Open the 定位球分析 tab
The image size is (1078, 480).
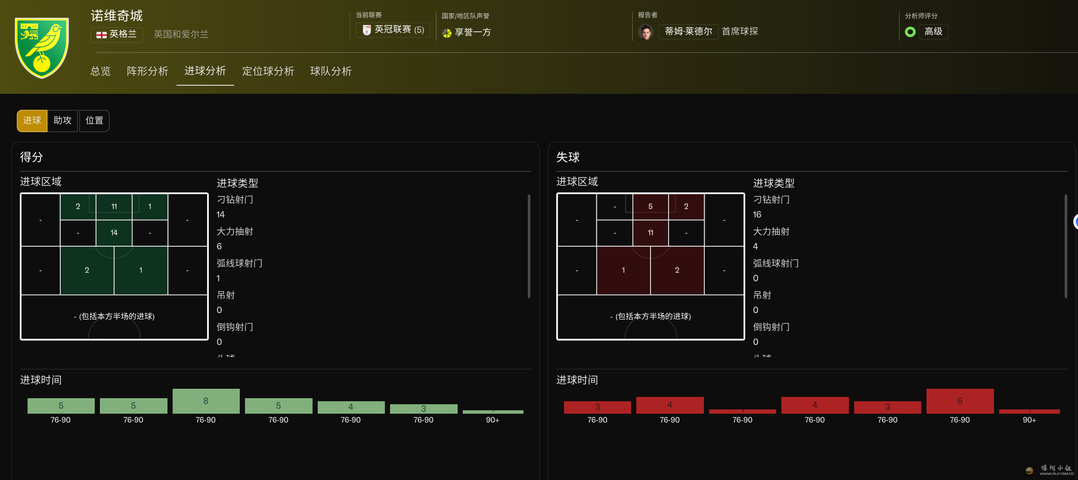click(268, 71)
